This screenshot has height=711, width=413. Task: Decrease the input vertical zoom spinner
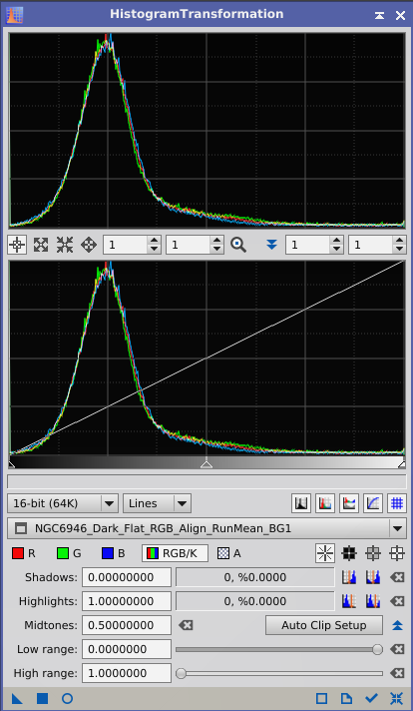point(217,250)
